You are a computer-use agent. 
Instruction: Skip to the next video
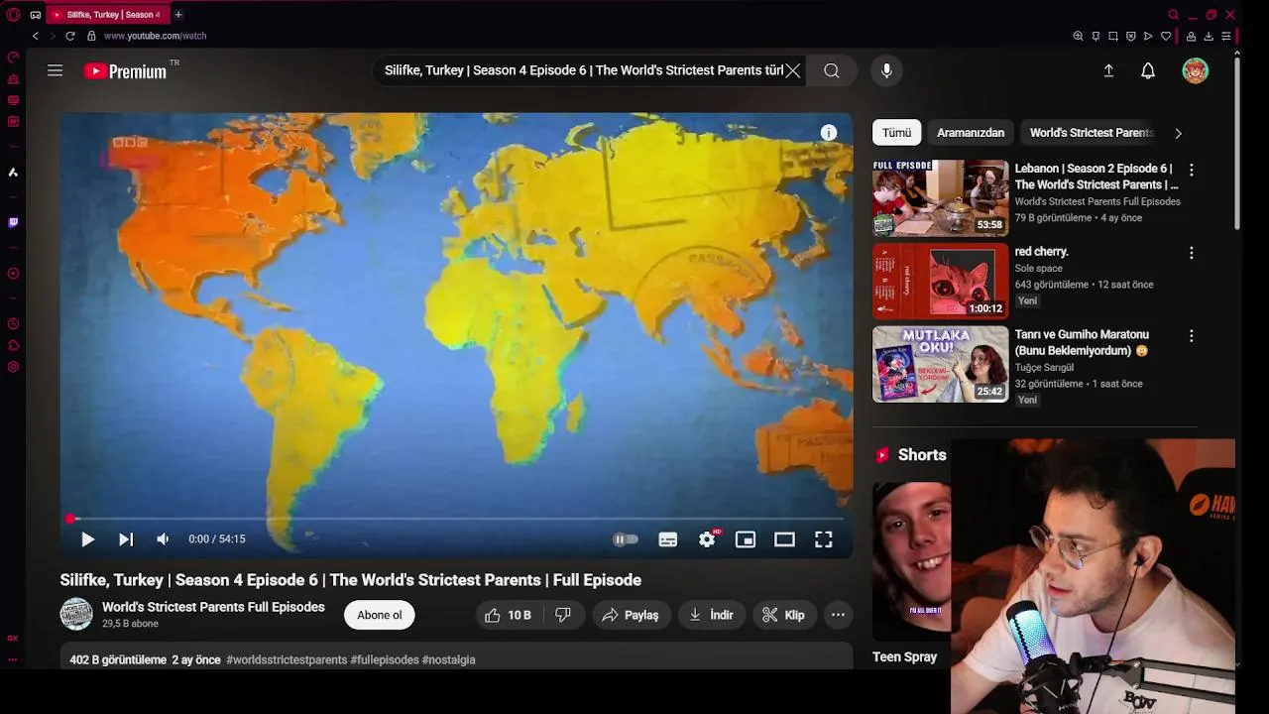126,539
